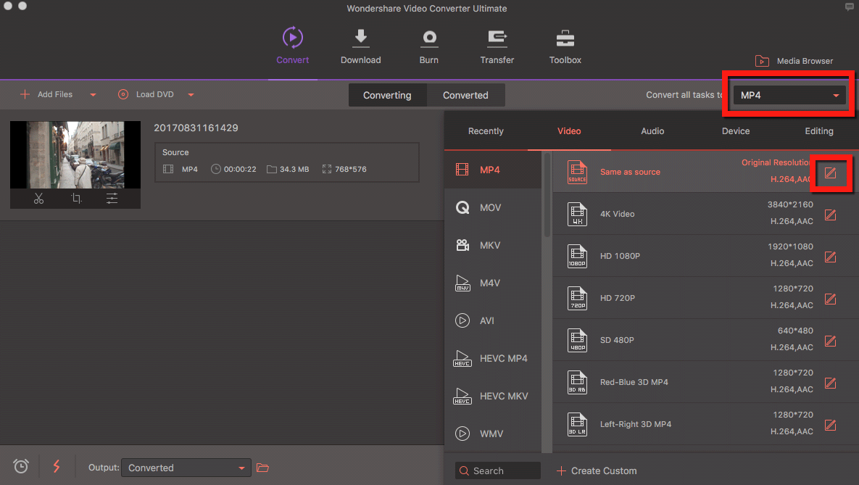Edit HD 720P preset settings
Screen dimensions: 859x485
[831, 299]
